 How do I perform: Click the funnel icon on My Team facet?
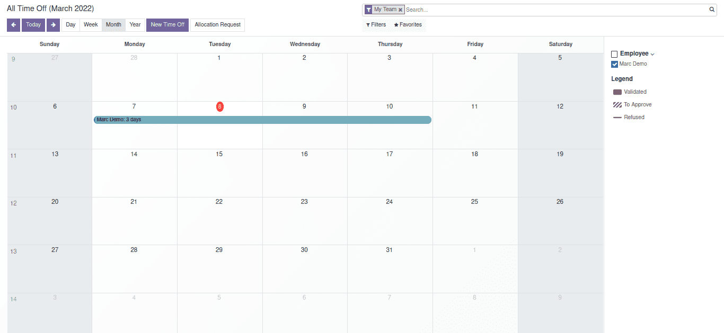coord(368,10)
